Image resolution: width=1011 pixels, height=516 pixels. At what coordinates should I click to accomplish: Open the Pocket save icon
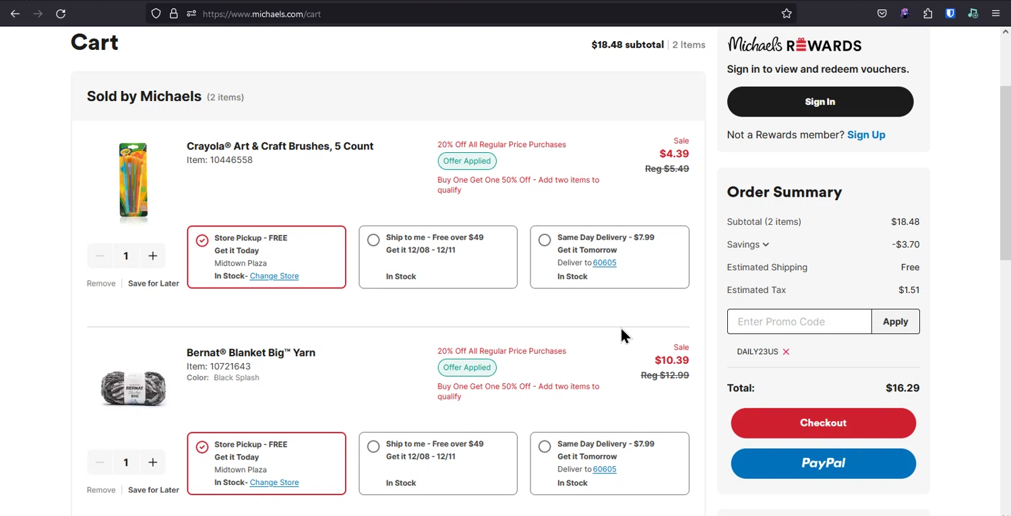click(x=882, y=13)
